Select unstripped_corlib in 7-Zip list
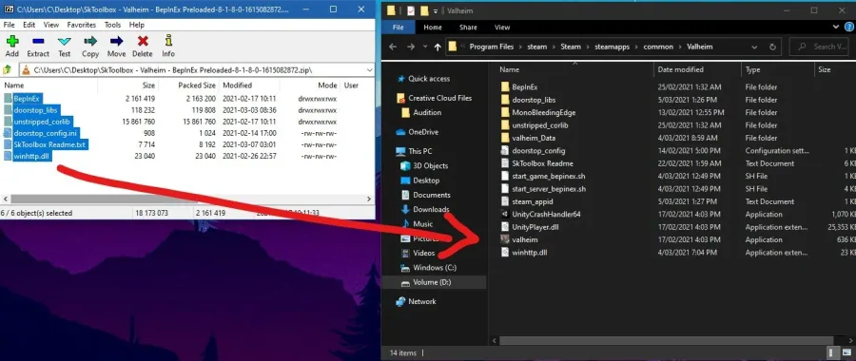The height and width of the screenshot is (361, 856). pyautogui.click(x=42, y=121)
